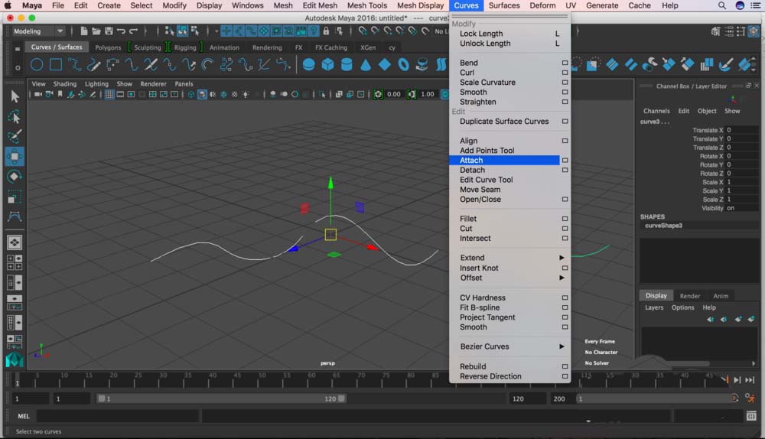Switch to the Polygons shelf tab

(x=108, y=47)
